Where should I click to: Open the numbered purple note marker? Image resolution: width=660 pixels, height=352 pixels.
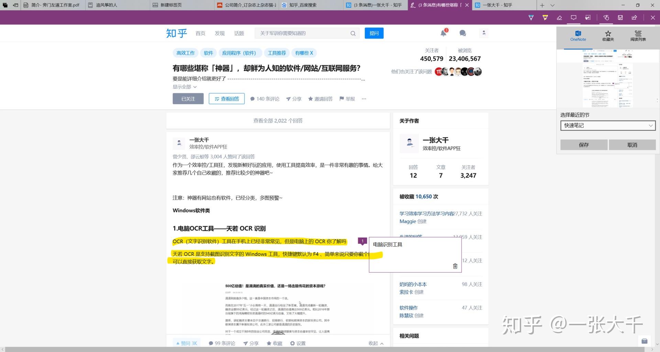click(362, 241)
